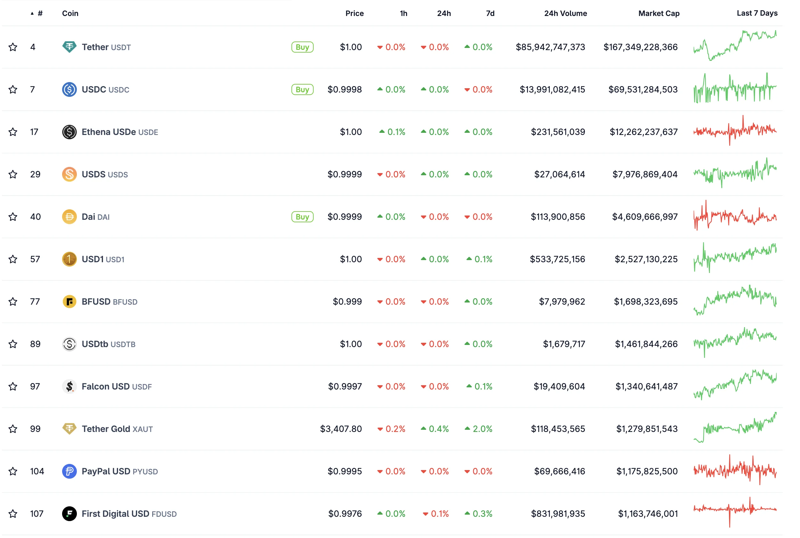Open the USDS coin page
Screen dimensions: 800x538
tap(94, 174)
